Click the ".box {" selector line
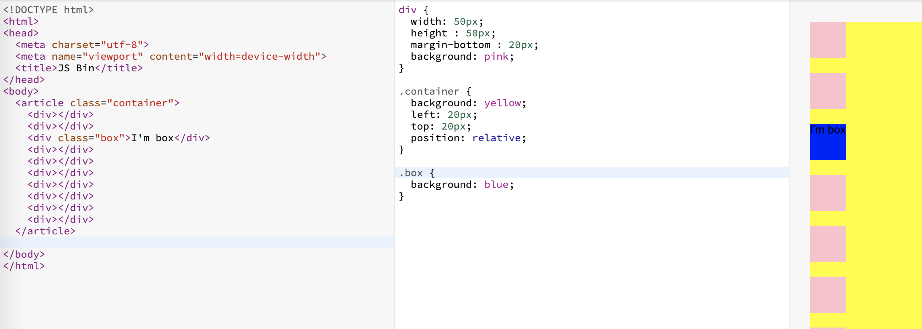The width and height of the screenshot is (922, 329). 417,173
